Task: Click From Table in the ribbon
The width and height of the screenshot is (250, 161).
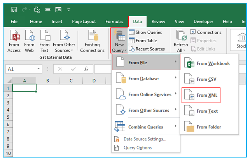Action: pos(143,41)
